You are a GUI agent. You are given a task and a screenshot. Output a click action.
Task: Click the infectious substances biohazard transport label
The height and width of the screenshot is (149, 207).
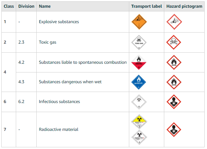coord(139,102)
